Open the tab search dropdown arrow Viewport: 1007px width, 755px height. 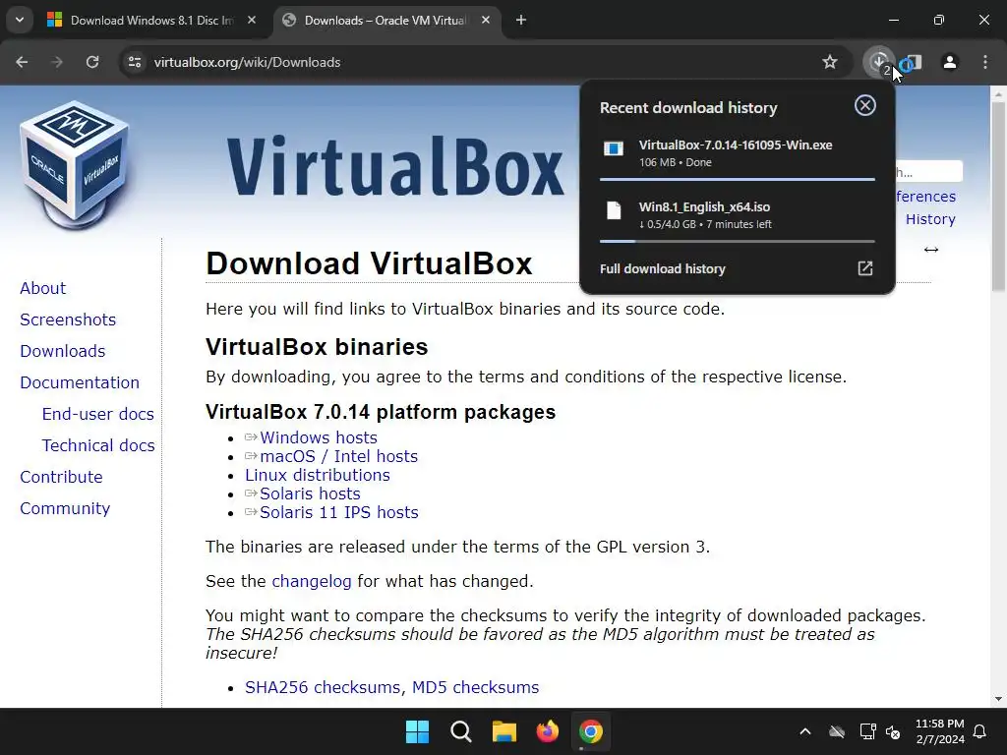click(20, 20)
